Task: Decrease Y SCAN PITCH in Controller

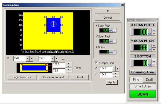Action: coord(154,49)
